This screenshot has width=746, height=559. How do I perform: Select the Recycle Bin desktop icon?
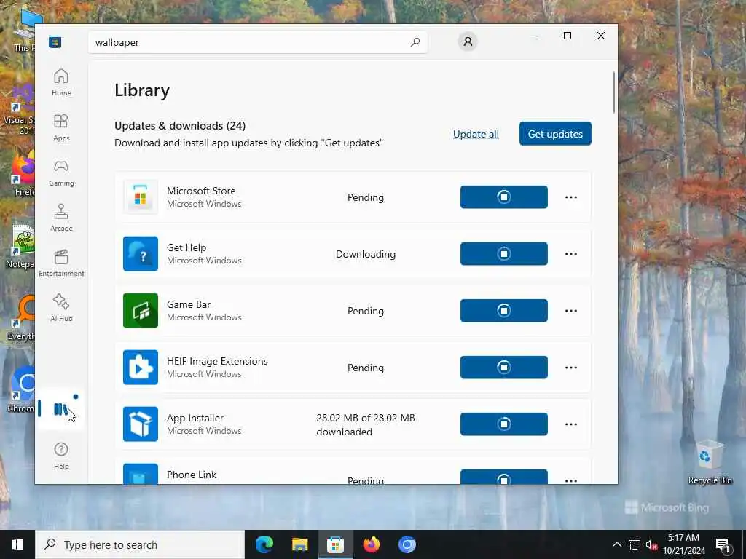click(x=710, y=462)
